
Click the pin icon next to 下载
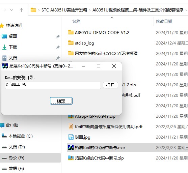(58, 47)
